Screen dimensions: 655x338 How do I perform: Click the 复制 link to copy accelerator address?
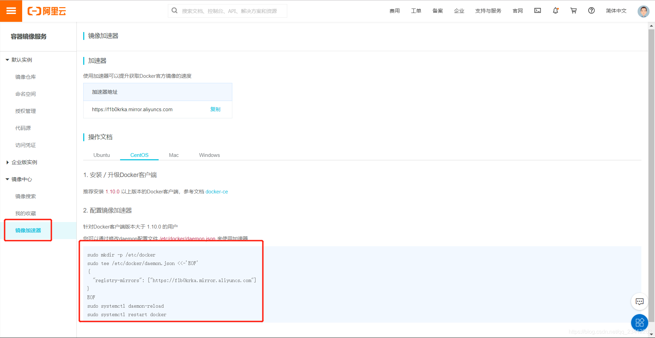(215, 109)
